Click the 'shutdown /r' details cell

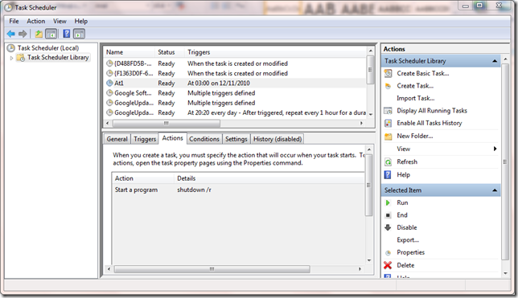click(x=194, y=190)
